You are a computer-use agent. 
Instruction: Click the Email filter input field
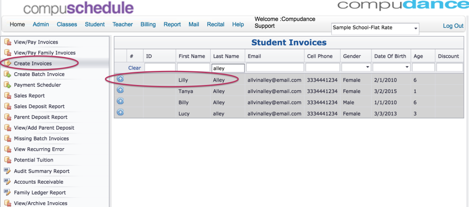click(x=275, y=67)
